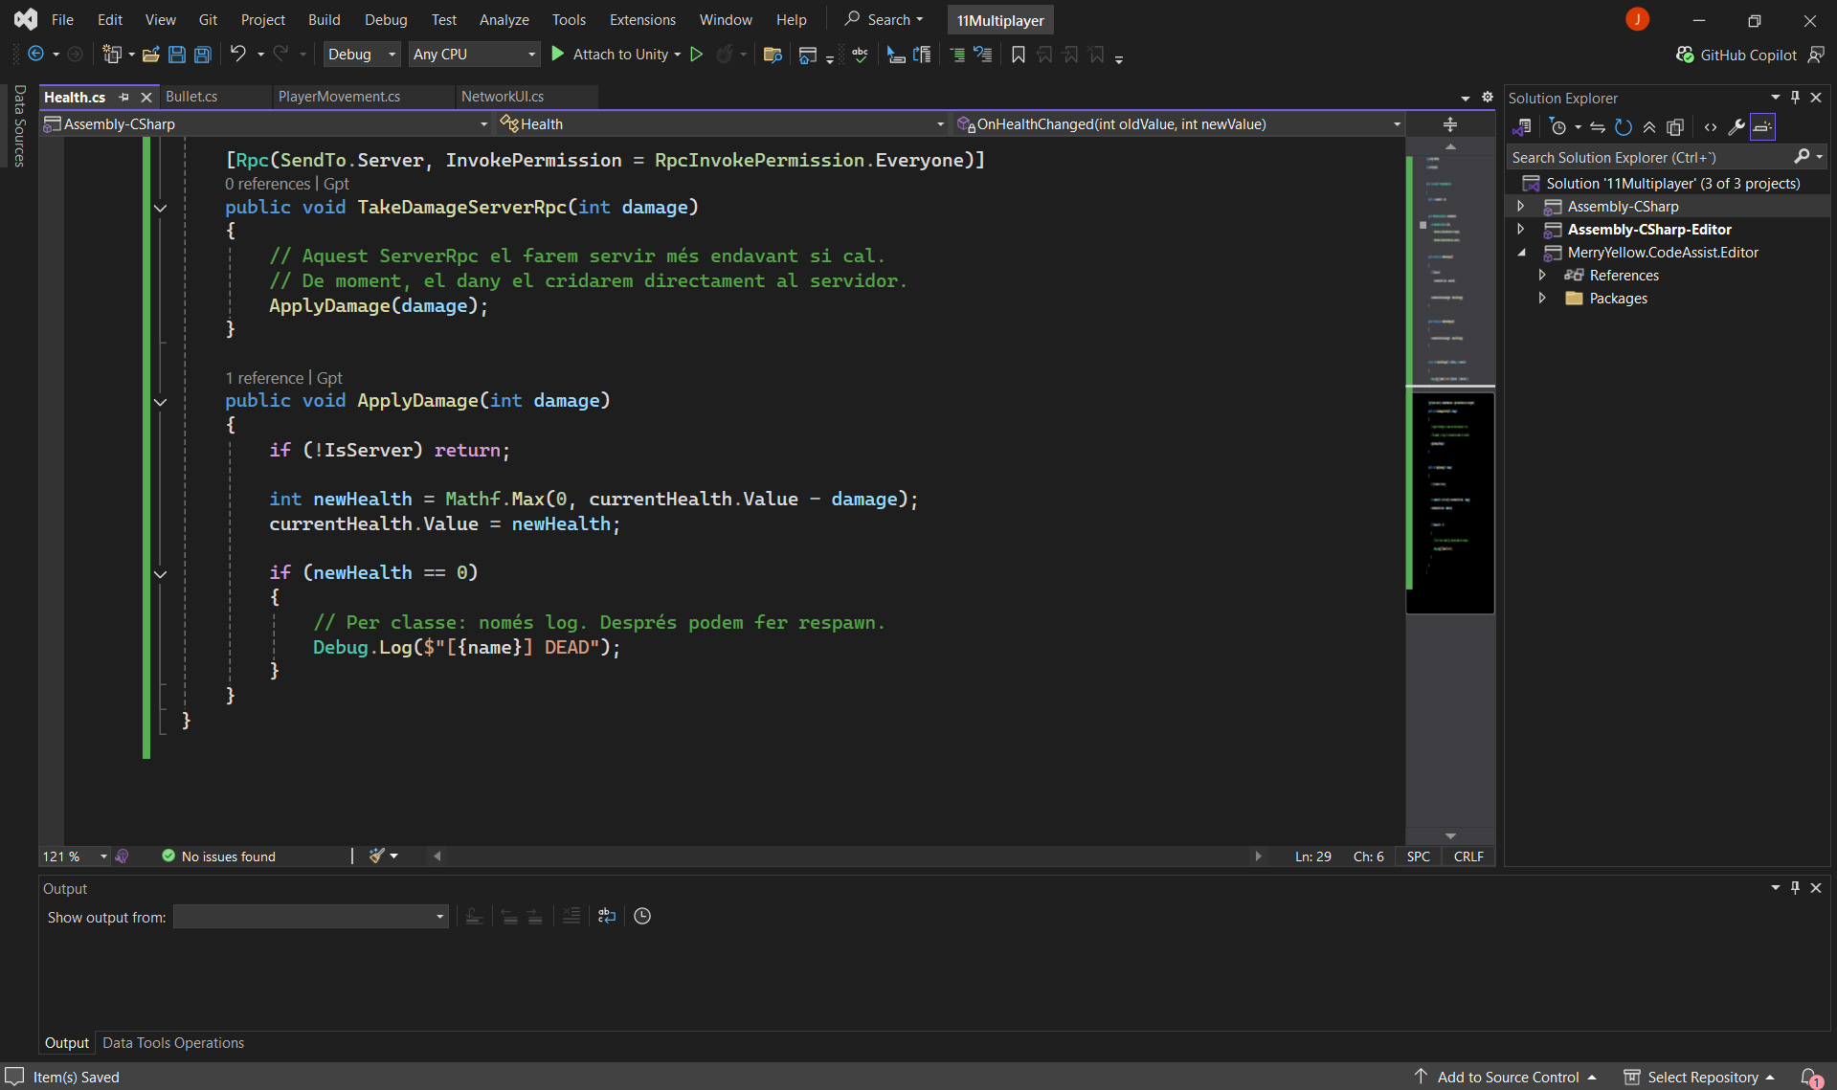Click Add to Source Control in status bar
Viewport: 1837px width, 1090px height.
[x=1508, y=1077]
